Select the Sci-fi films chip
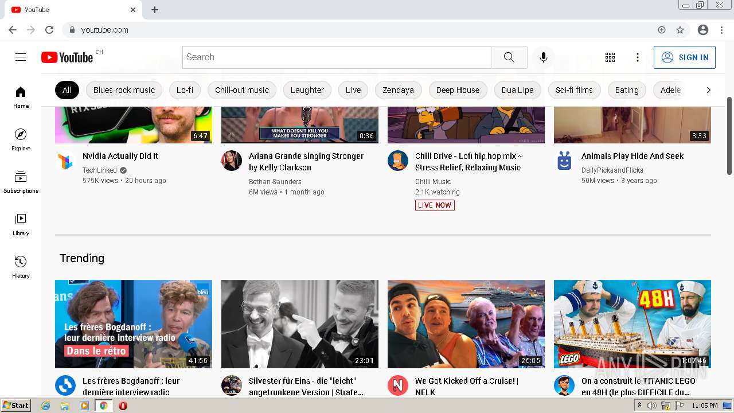The image size is (734, 413). click(574, 90)
